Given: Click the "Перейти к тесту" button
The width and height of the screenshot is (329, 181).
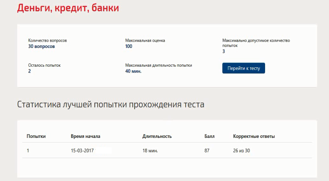Looking at the screenshot, I should tap(243, 68).
